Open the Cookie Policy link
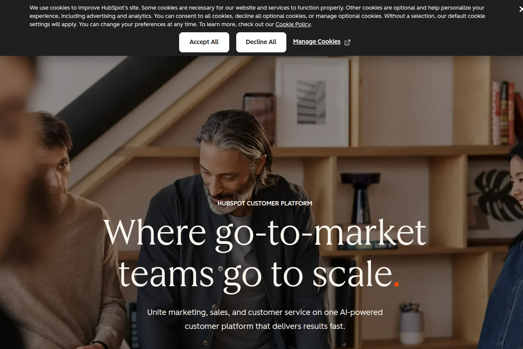The height and width of the screenshot is (349, 523). tap(293, 24)
